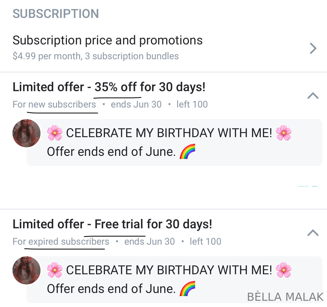Viewport: 327px width, 307px height.
Task: Open profile avatar in the Free trial offer
Action: (26, 270)
